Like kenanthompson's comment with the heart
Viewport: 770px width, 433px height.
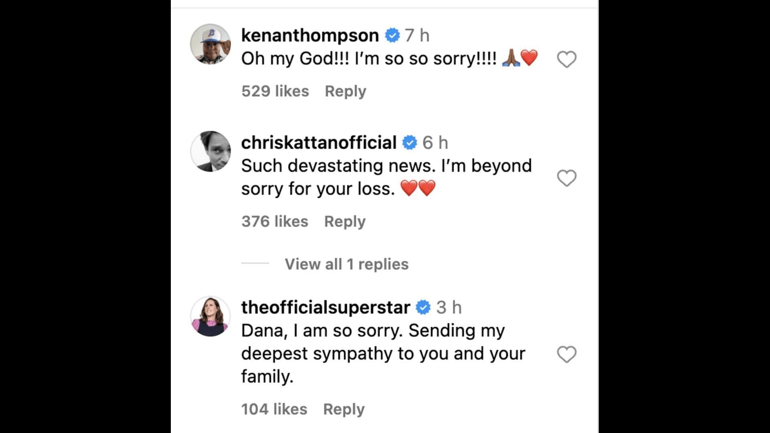566,59
